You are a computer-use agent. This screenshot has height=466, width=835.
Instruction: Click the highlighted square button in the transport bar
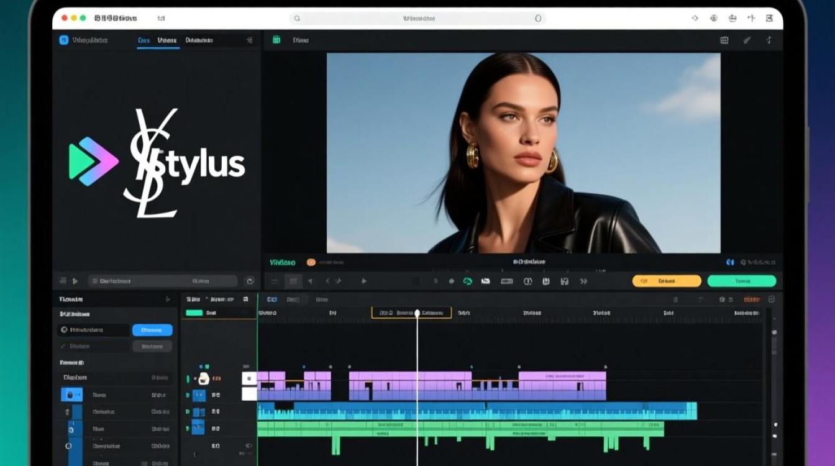(293, 281)
